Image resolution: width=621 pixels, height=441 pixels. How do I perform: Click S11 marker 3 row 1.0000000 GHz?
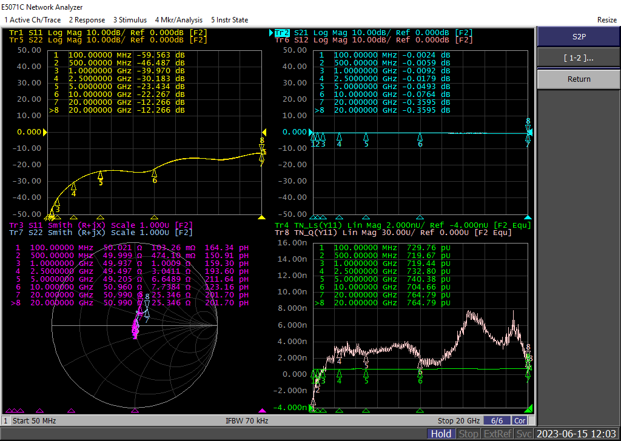(x=118, y=71)
